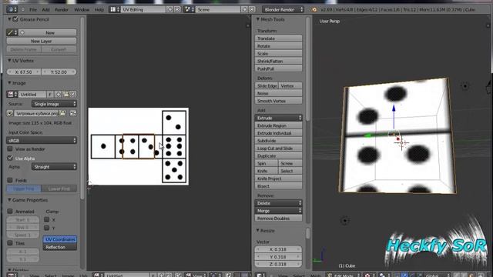Add a new scene with plus icon
Image resolution: width=493 pixels, height=277 pixels.
244,10
